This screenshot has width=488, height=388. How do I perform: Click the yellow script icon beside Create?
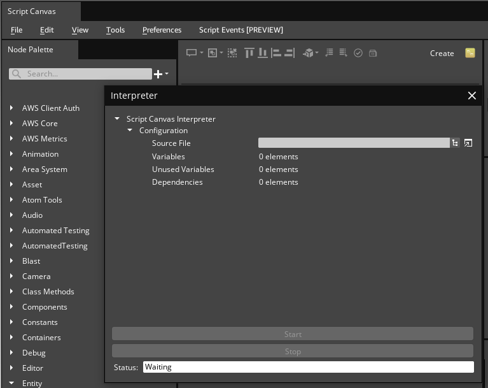click(x=470, y=53)
